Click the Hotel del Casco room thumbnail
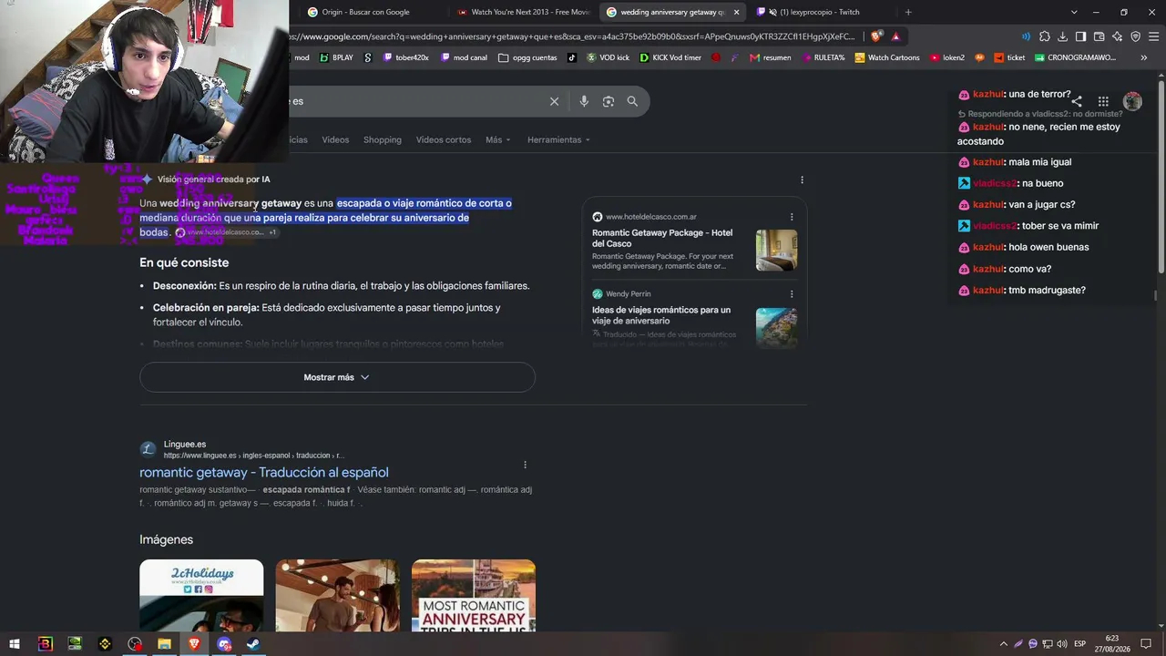Viewport: 1166px width, 656px height. [776, 251]
